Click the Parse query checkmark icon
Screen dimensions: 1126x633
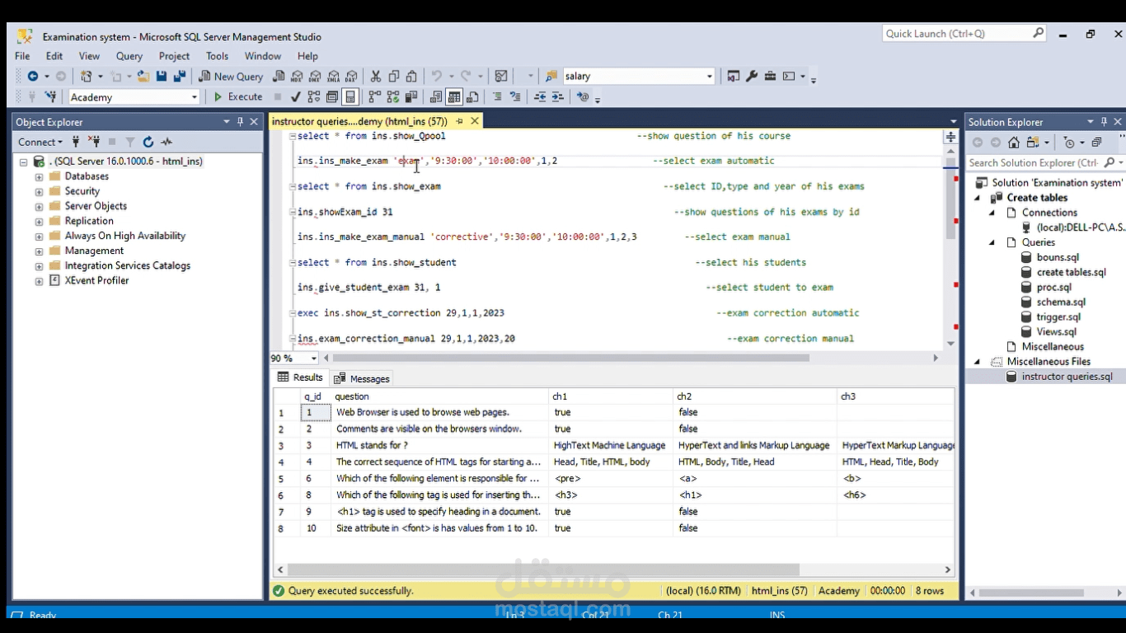[294, 96]
